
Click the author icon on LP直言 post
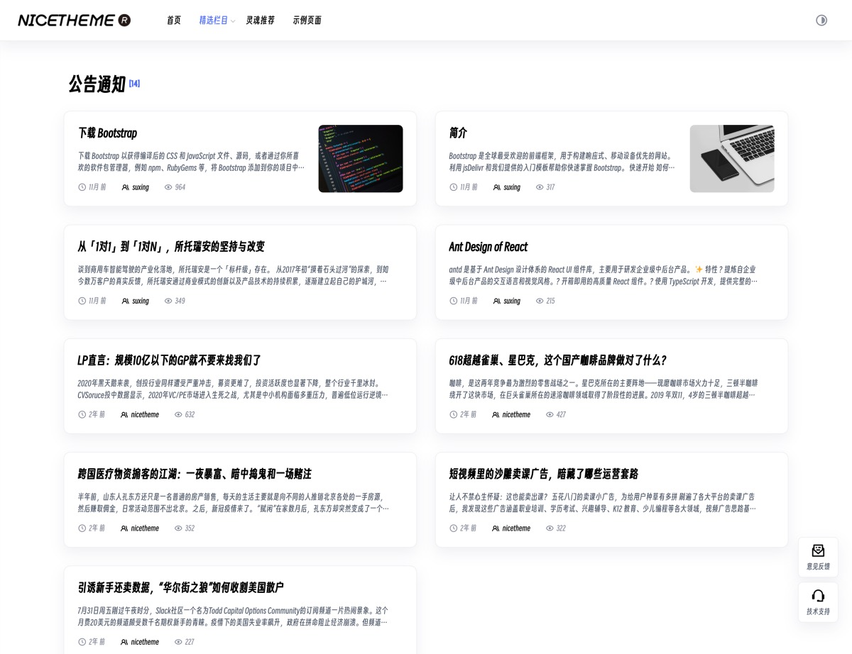[124, 414]
